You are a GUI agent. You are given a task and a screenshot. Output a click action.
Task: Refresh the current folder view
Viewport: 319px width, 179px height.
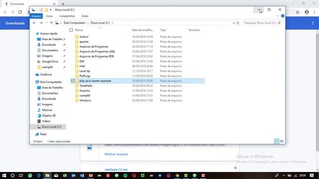pyautogui.click(x=238, y=23)
